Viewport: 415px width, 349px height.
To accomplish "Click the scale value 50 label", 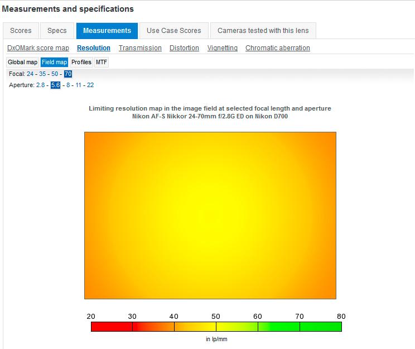I will 216,317.
